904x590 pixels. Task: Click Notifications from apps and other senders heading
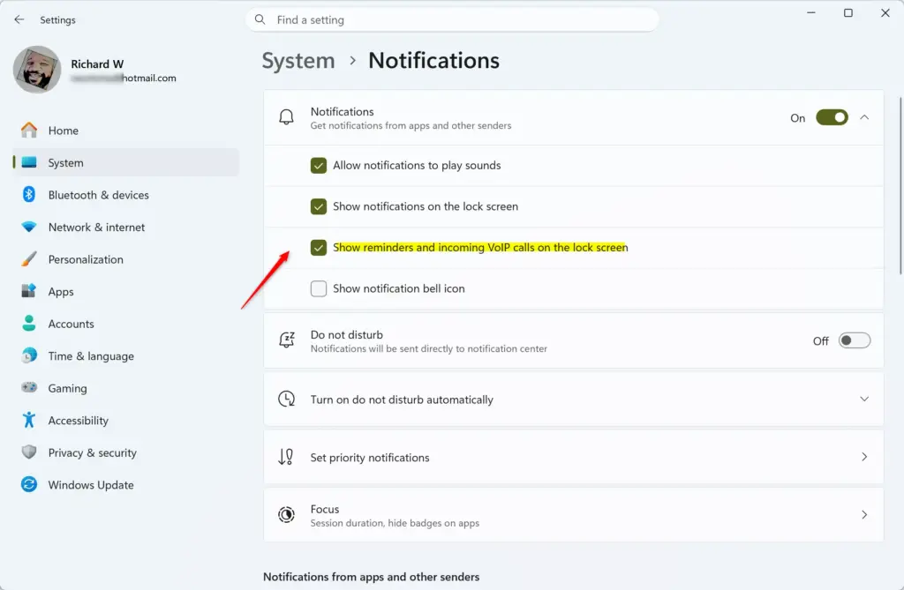pos(372,577)
